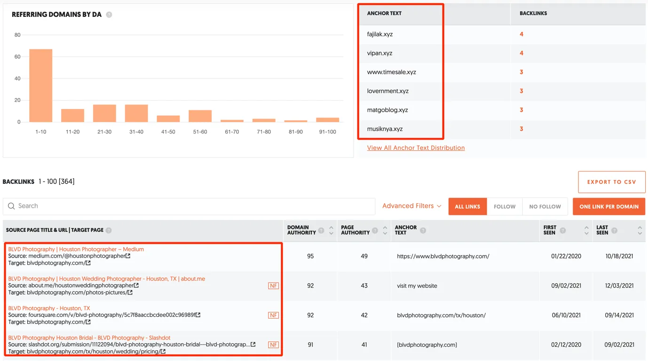Image resolution: width=648 pixels, height=361 pixels.
Task: Click the backlinks Search input field
Action: (188, 206)
